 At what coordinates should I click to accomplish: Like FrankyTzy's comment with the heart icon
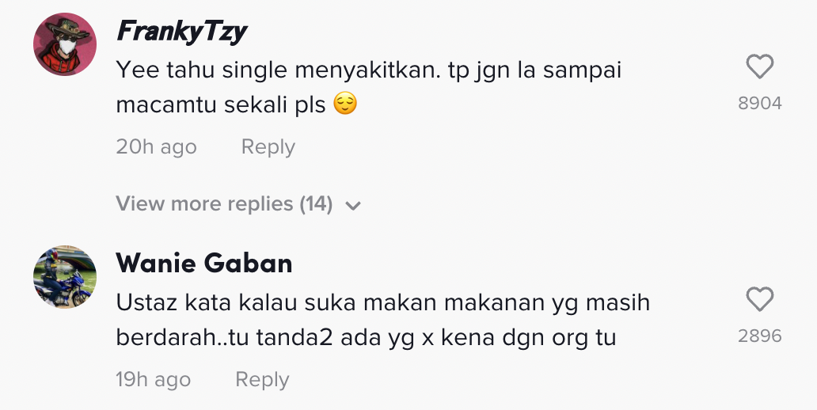(x=760, y=67)
